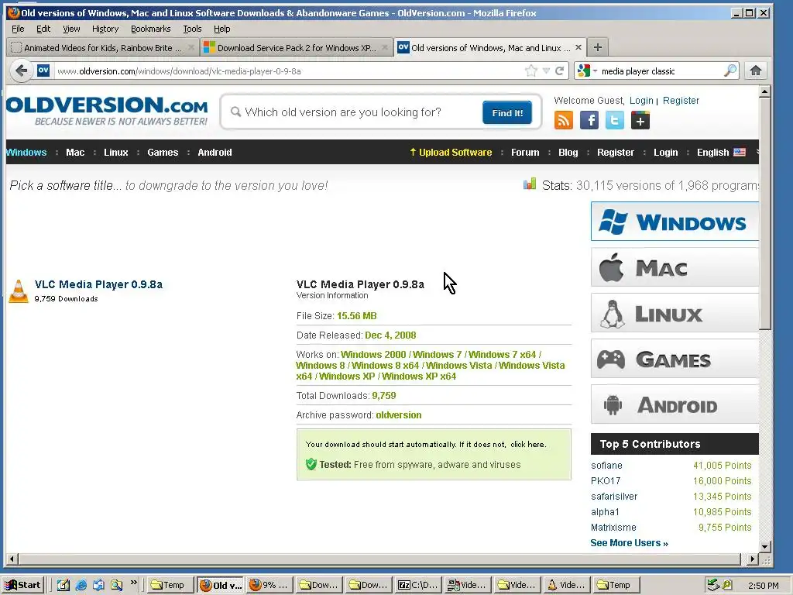Image resolution: width=793 pixels, height=595 pixels.
Task: Open the Help menu
Action: pyautogui.click(x=222, y=29)
